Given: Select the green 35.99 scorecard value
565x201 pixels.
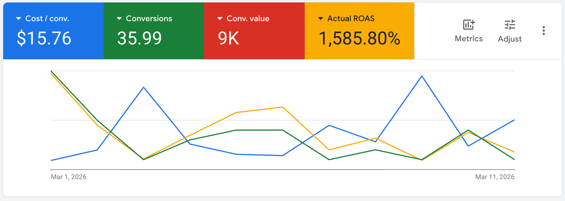Looking at the screenshot, I should 139,38.
